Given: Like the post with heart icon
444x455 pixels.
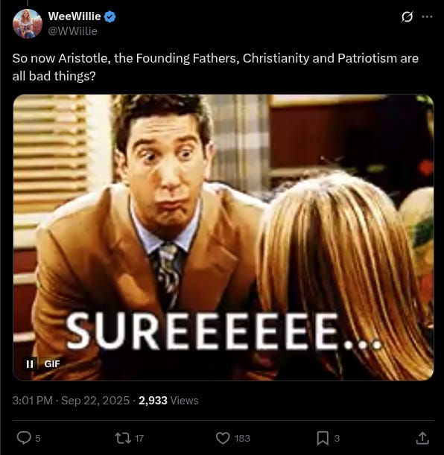Looking at the screenshot, I should (223, 438).
